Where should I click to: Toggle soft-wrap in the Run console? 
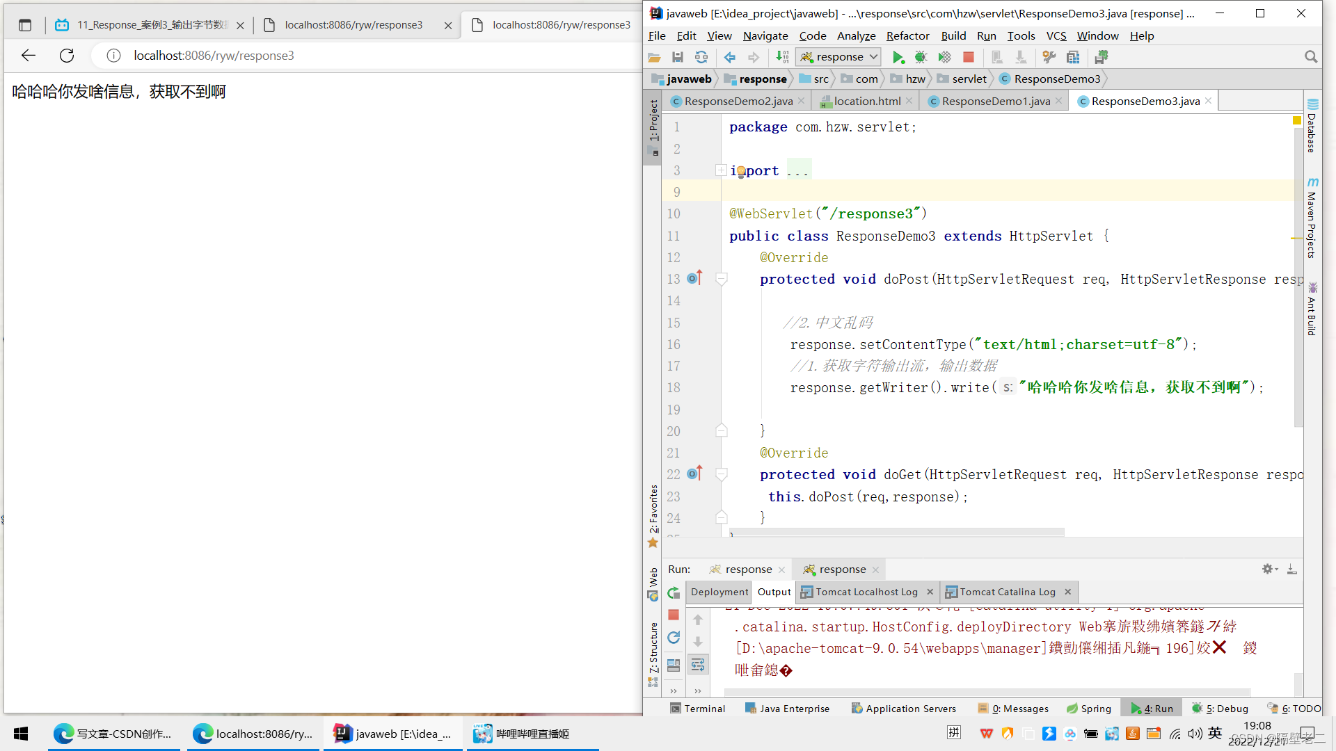698,665
